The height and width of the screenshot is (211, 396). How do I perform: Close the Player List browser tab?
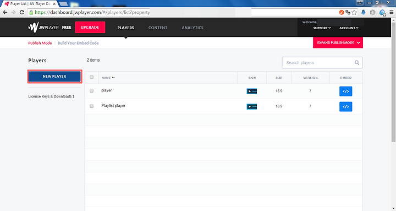pos(54,4)
